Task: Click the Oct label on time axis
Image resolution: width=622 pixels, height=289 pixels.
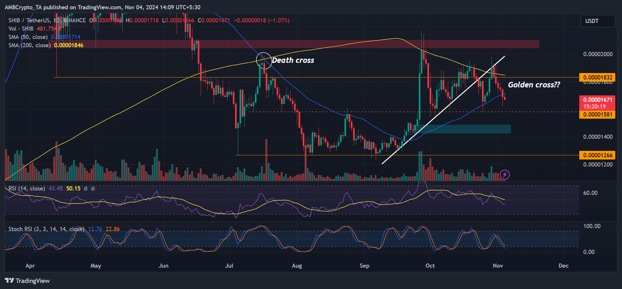Action: 430,266
